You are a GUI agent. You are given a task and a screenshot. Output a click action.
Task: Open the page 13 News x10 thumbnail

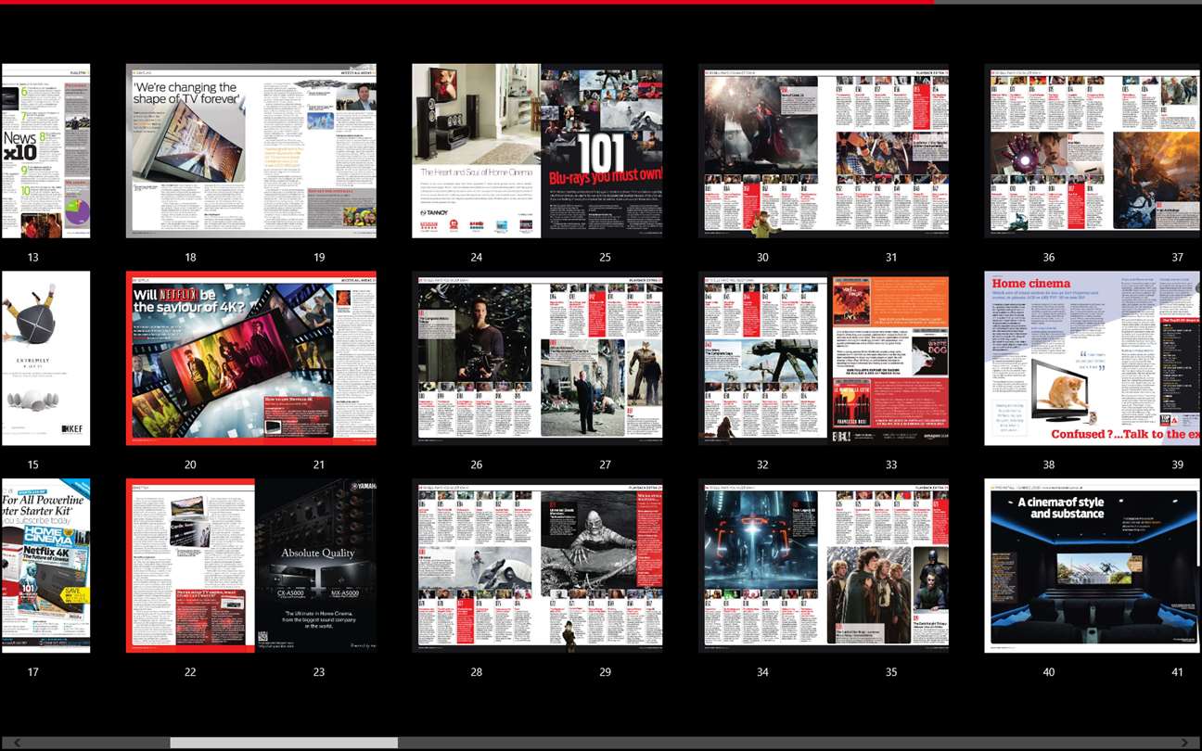tap(45, 151)
